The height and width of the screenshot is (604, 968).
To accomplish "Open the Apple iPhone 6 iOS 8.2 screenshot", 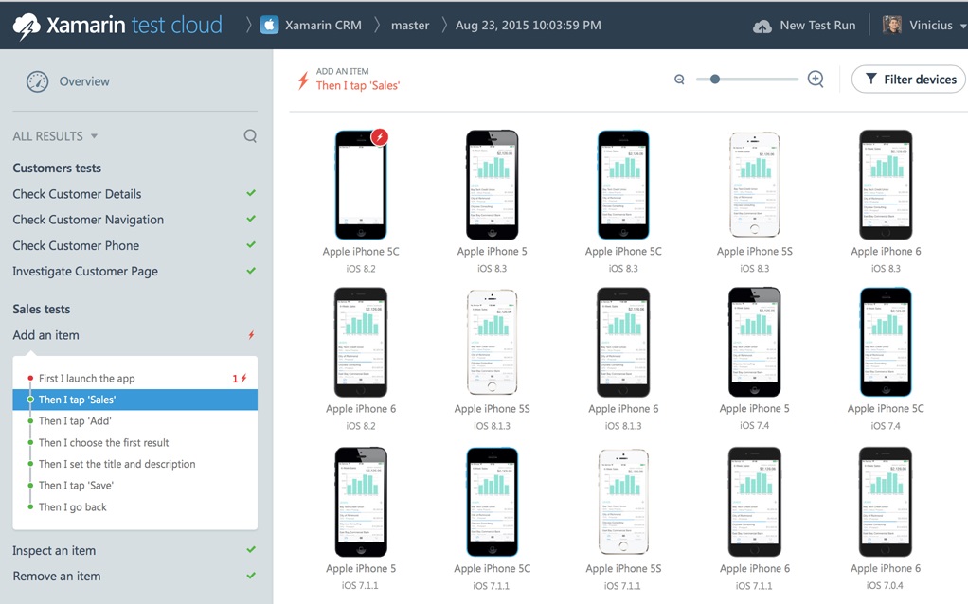I will 361,343.
